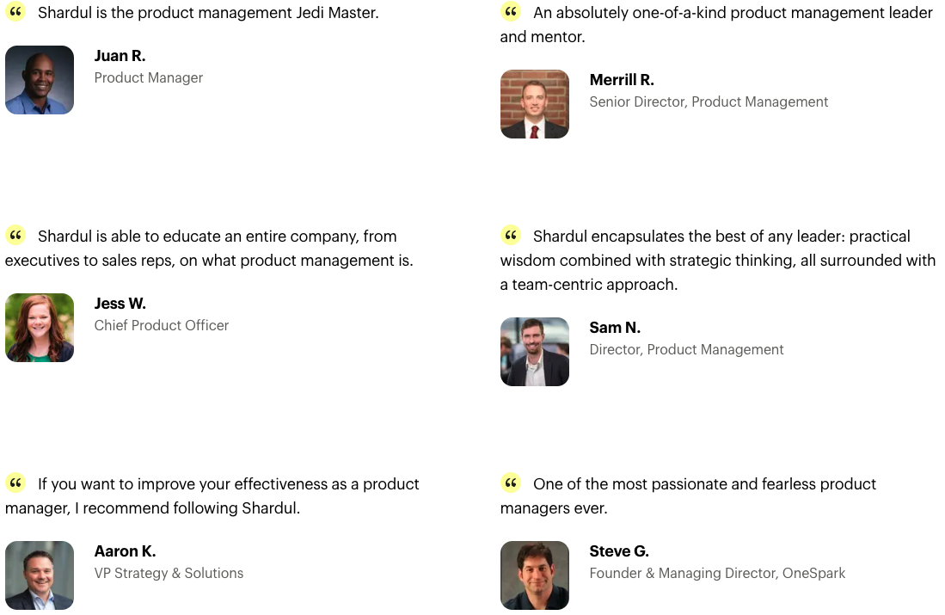Open Juan R.'s profile photo
This screenshot has width=945, height=615.
(x=40, y=80)
